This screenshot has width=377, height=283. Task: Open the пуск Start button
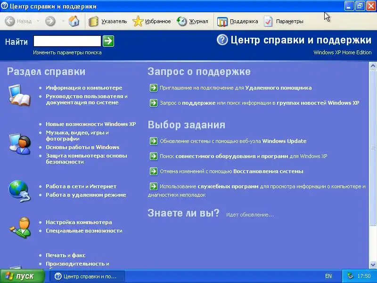pos(22,276)
